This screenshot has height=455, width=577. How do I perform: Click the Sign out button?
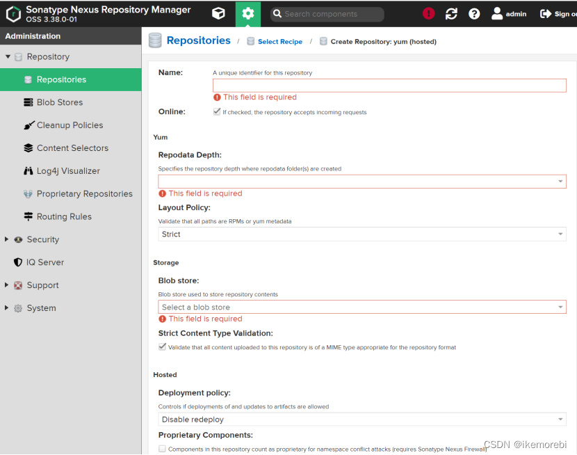click(x=558, y=14)
